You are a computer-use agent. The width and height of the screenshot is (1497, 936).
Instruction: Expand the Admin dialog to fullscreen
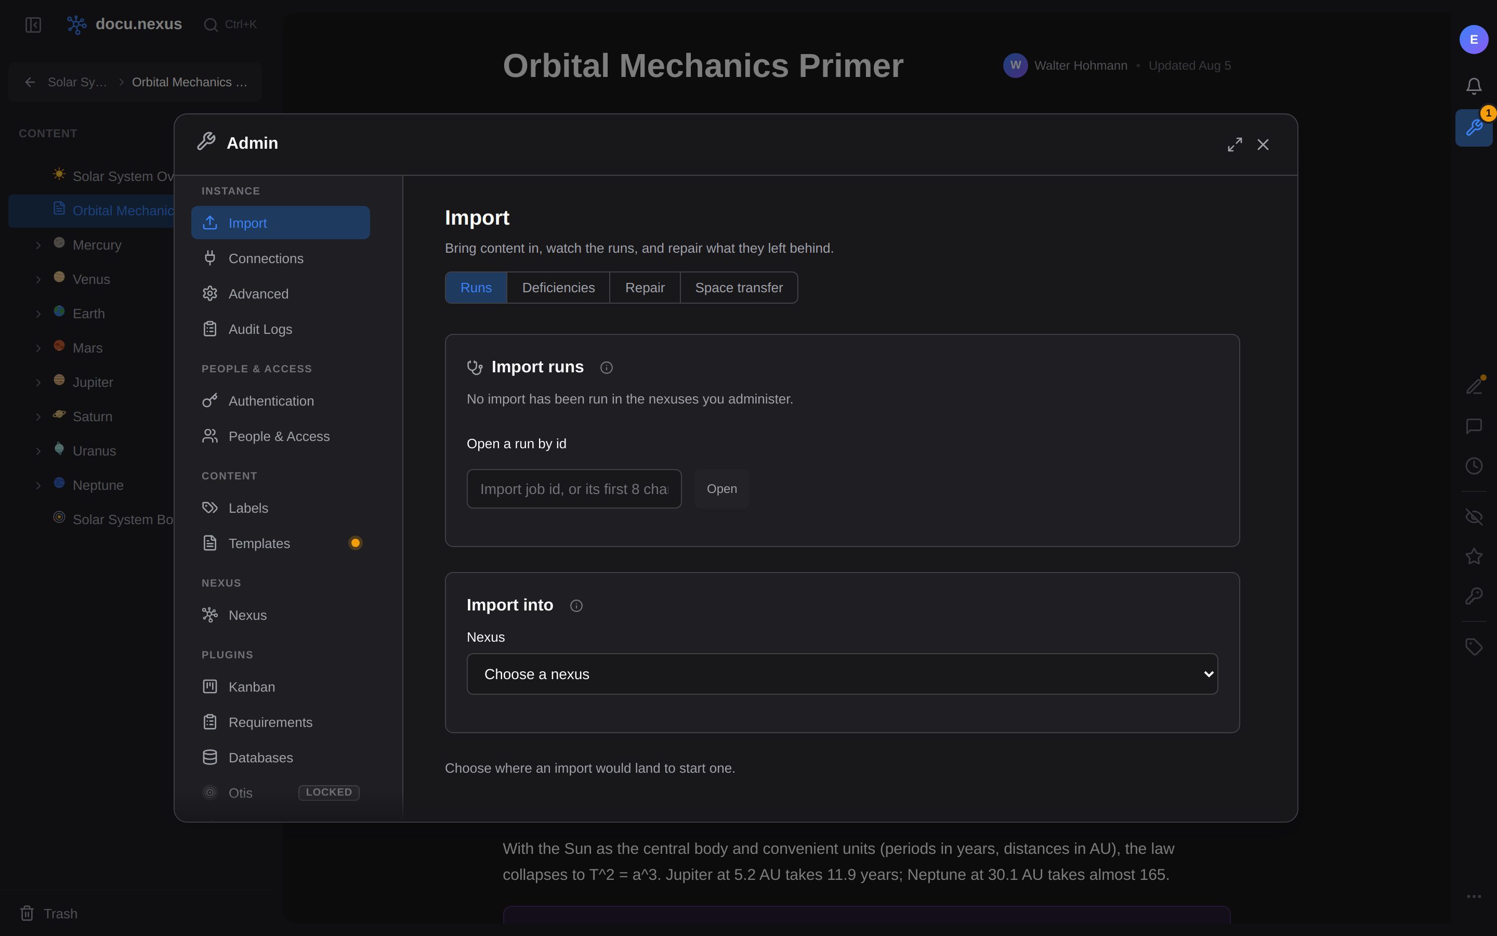click(x=1235, y=144)
